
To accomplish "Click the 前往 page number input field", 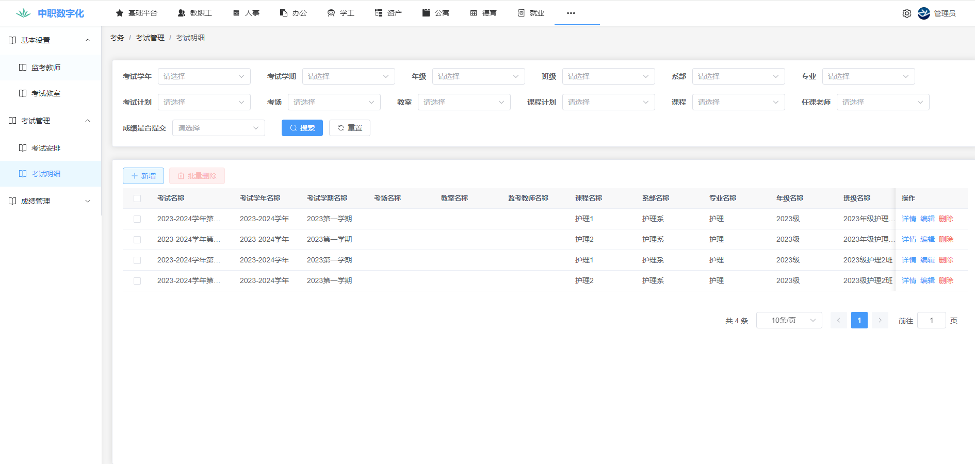I will point(931,320).
